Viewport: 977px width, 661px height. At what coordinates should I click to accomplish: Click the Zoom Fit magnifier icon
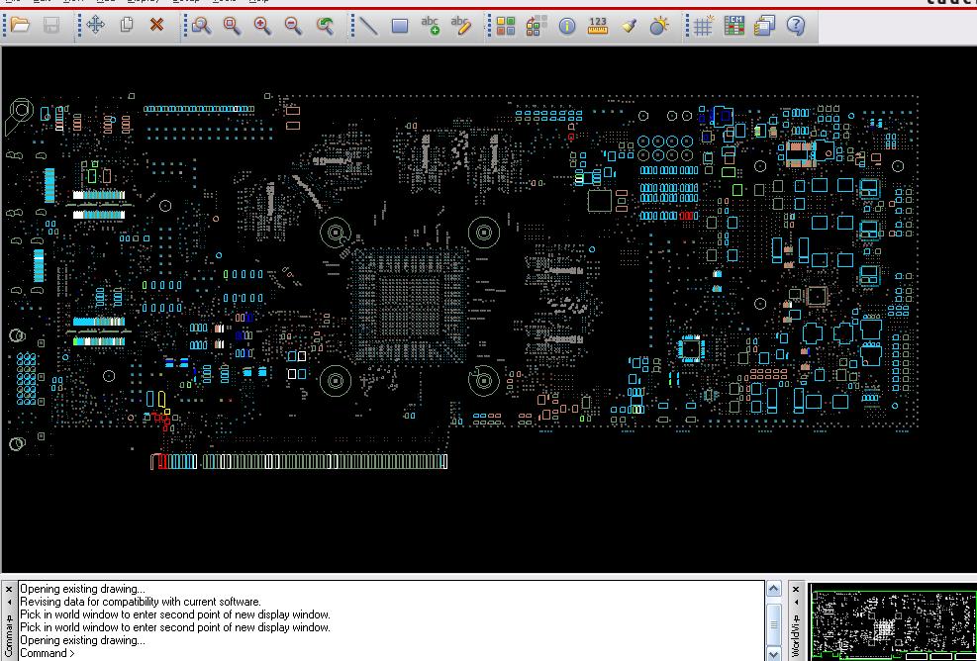click(x=232, y=26)
